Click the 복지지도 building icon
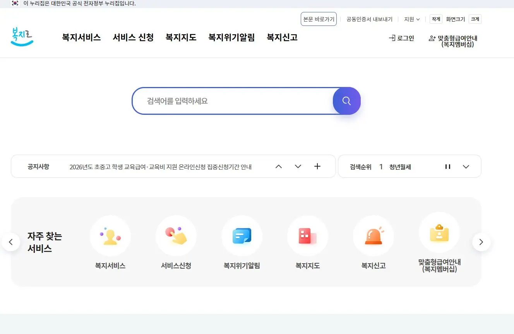 click(308, 236)
